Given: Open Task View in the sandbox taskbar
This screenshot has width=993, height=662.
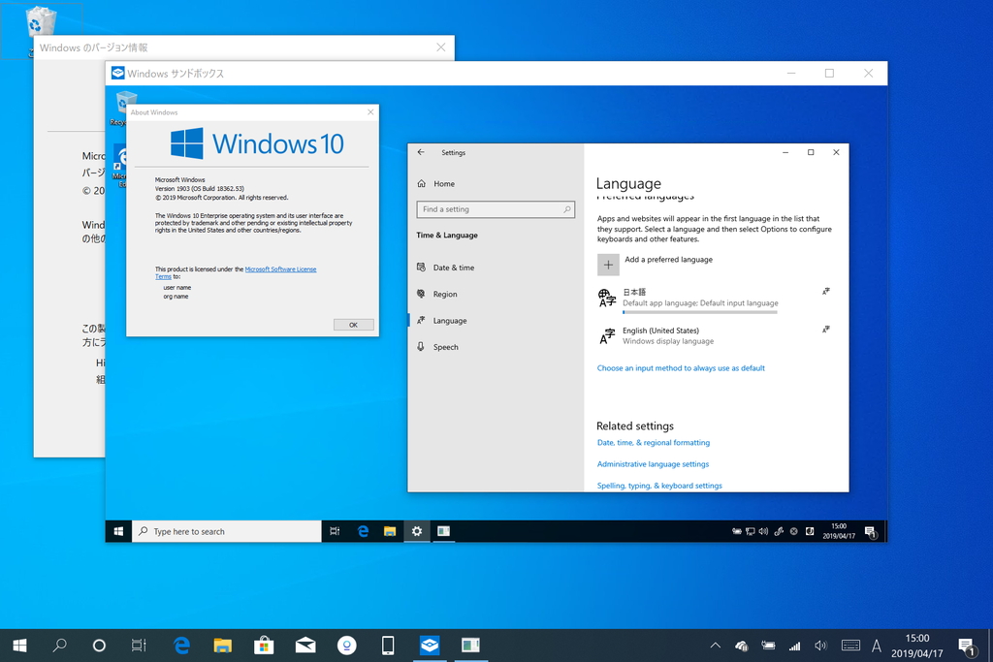Looking at the screenshot, I should [x=335, y=531].
